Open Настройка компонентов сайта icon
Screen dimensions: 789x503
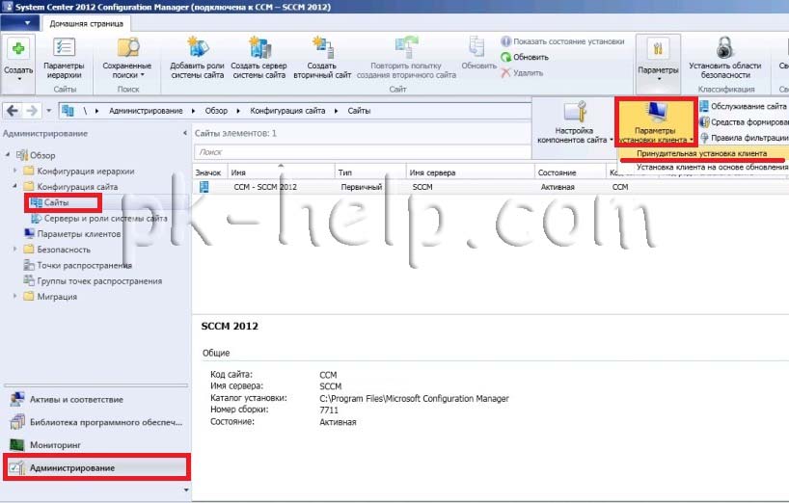coord(575,112)
